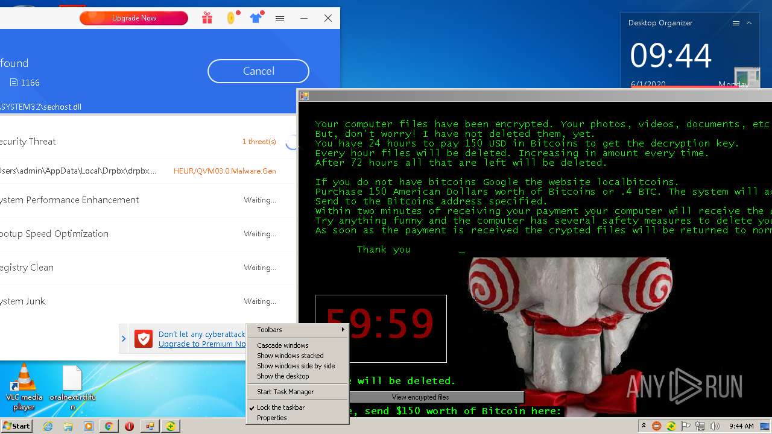Collapse the Desktop Organizer widget chevron
Image resolution: width=772 pixels, height=434 pixels.
(x=749, y=23)
